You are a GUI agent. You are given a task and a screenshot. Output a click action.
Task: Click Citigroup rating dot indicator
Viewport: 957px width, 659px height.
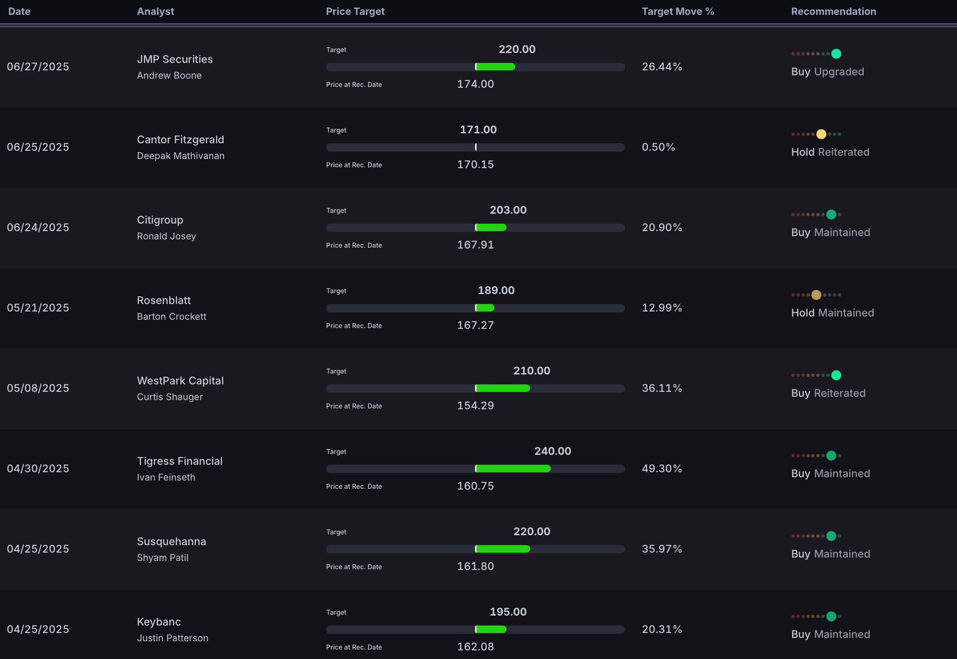(831, 215)
